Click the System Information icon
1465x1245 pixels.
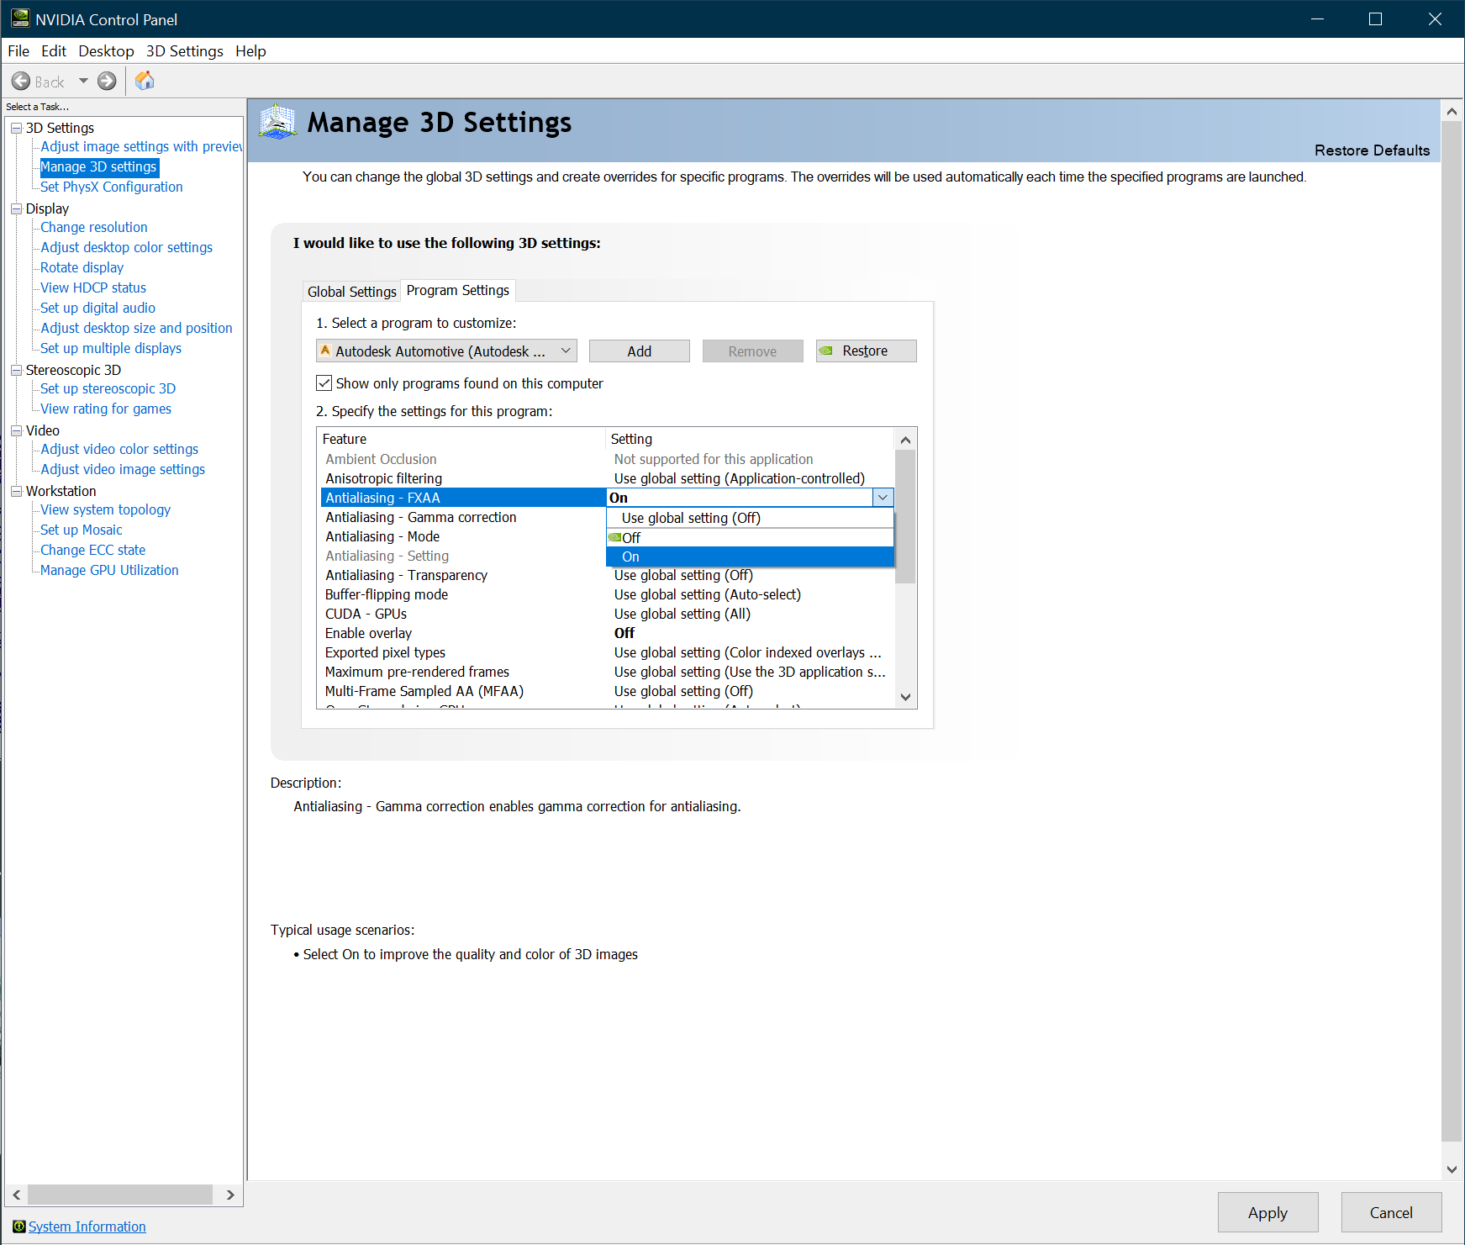point(18,1227)
